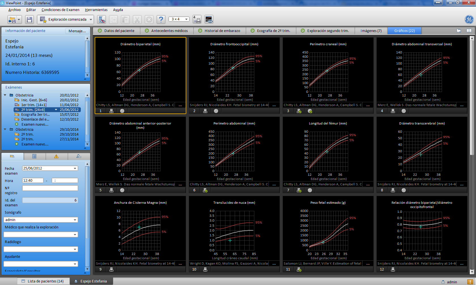The width and height of the screenshot is (476, 285).
Task: Deselect print for Peso fetal estimado graph
Action: tap(299, 269)
